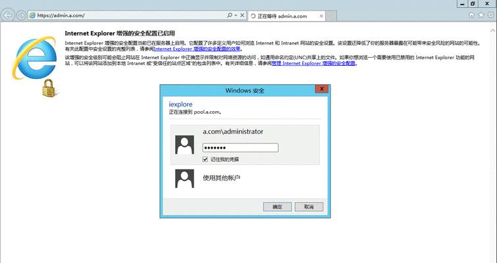Toggle the 记住我的凭据 checkbox
This screenshot has height=263, width=497.
(205, 159)
